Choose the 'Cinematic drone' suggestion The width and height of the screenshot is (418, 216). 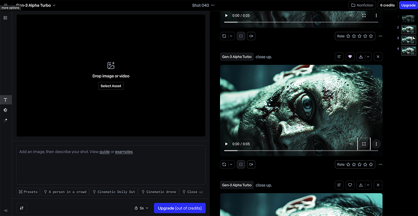(x=158, y=192)
